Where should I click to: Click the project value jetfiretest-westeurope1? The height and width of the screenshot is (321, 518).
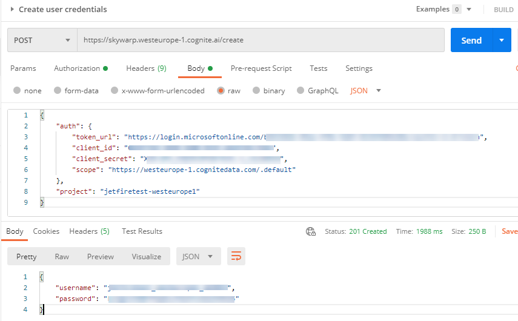click(150, 191)
